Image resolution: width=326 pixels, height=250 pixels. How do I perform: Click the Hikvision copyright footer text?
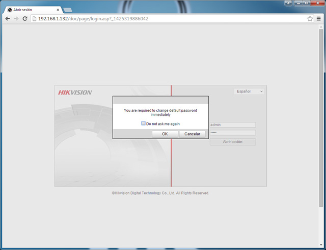click(160, 193)
